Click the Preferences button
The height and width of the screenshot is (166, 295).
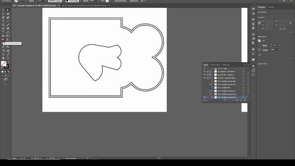[134, 1]
